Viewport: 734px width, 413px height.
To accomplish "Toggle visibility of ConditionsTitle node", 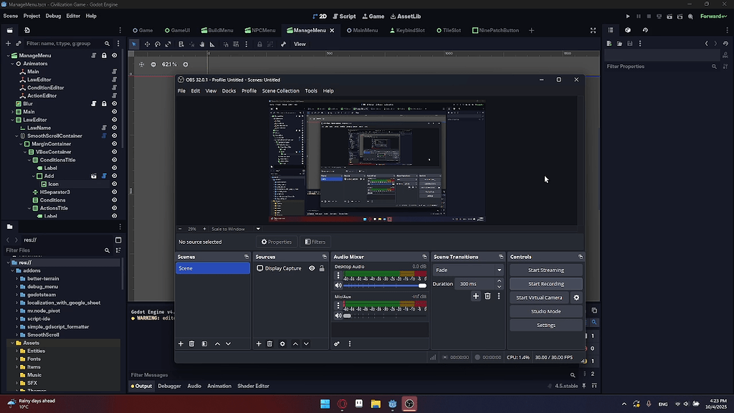I will point(114,160).
